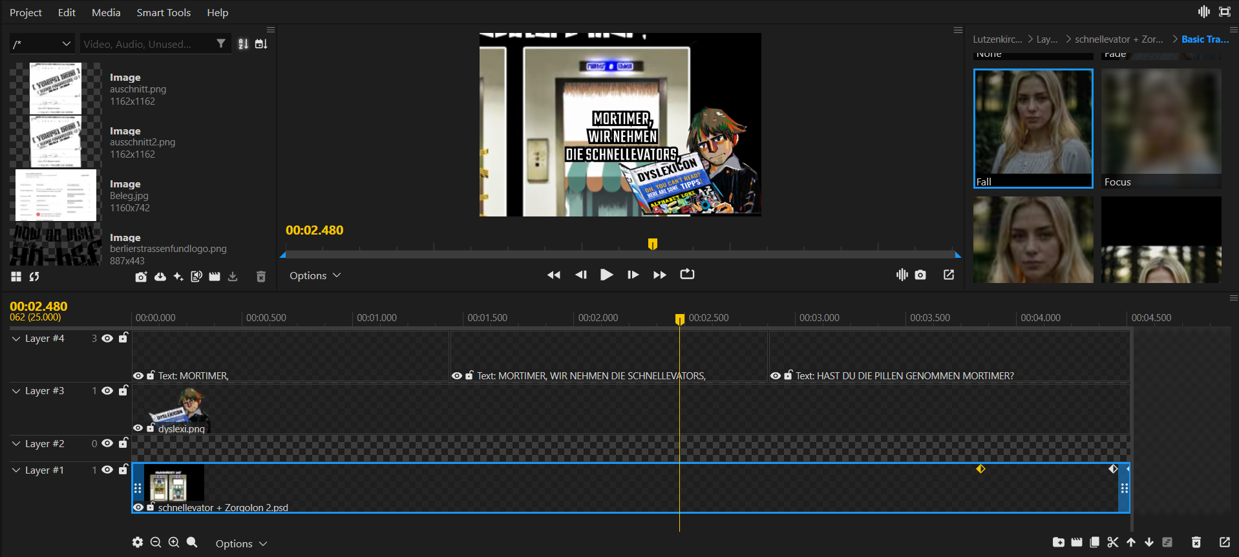
Task: Step back one frame
Action: (581, 275)
